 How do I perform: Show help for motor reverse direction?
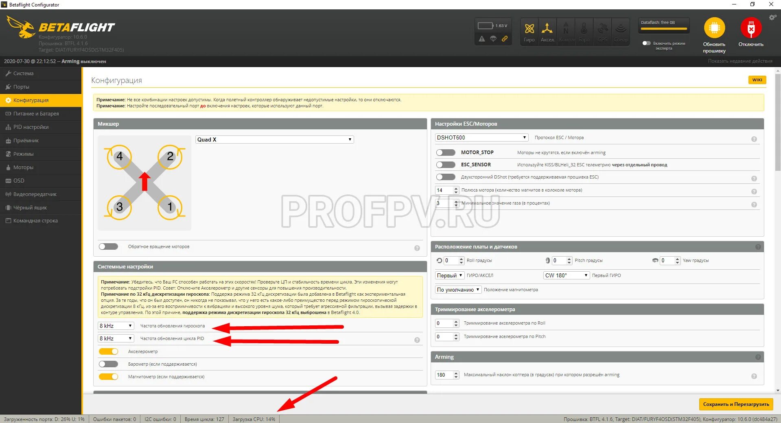click(x=417, y=248)
